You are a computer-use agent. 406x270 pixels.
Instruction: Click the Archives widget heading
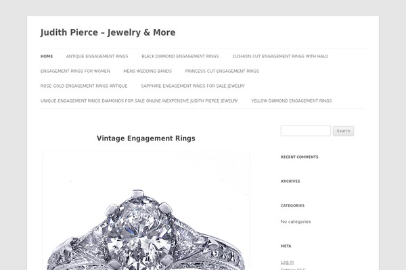pos(290,182)
